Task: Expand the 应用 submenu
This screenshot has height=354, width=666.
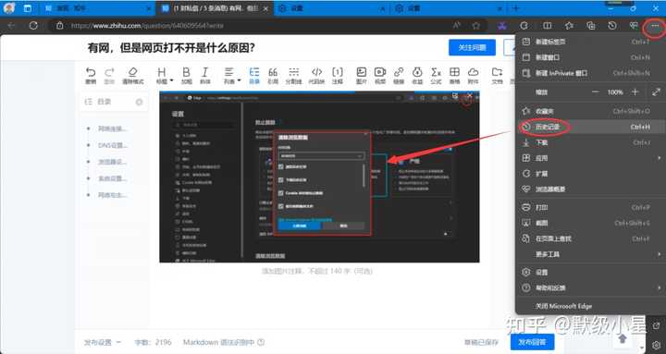Action: (589, 158)
